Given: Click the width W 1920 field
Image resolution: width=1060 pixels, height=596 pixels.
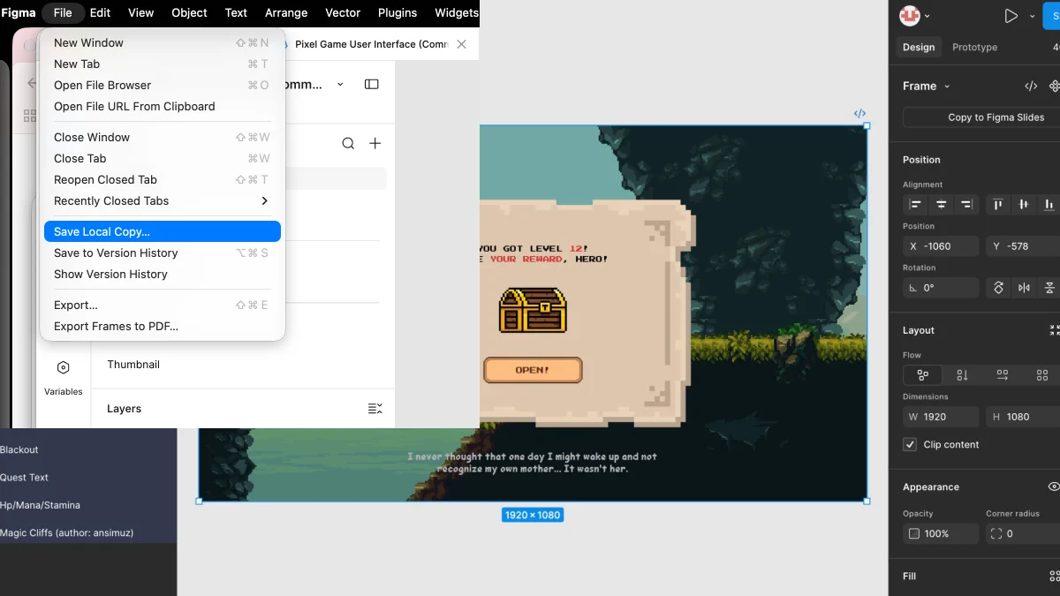Looking at the screenshot, I should point(941,417).
